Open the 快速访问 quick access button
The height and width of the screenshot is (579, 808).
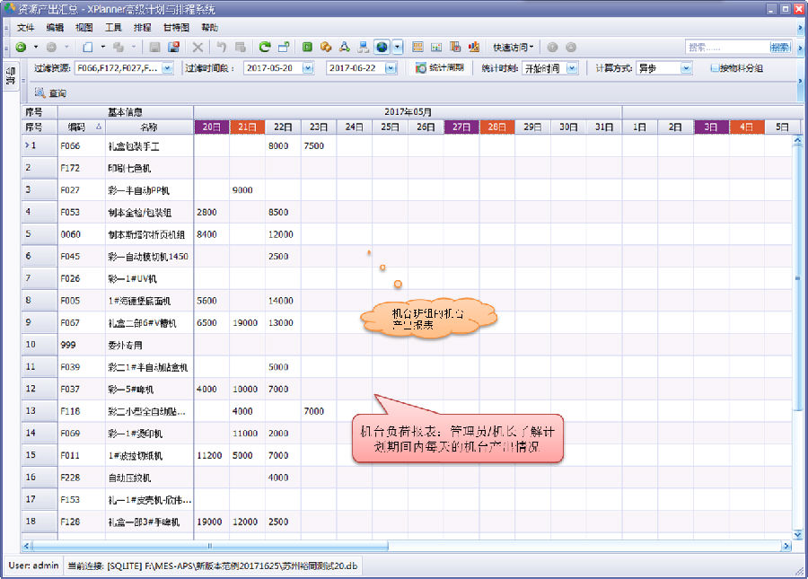513,47
